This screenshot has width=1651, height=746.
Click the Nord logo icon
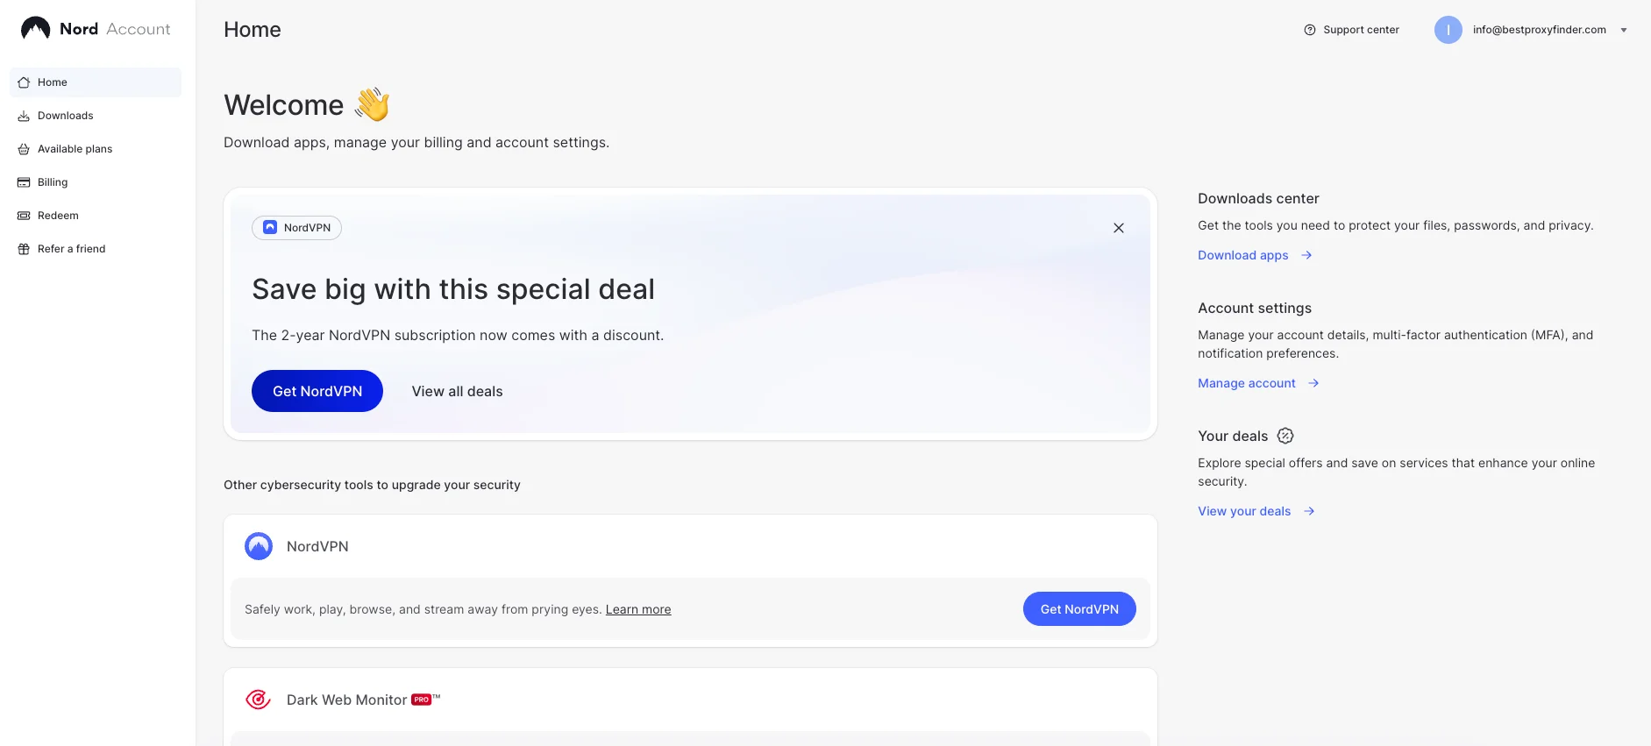point(35,29)
